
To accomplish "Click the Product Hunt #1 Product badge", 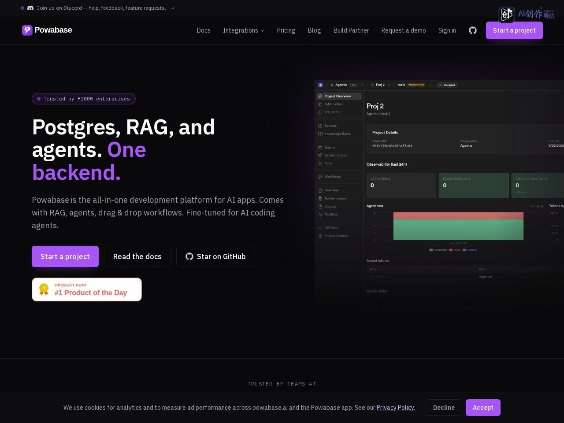I will pos(87,289).
